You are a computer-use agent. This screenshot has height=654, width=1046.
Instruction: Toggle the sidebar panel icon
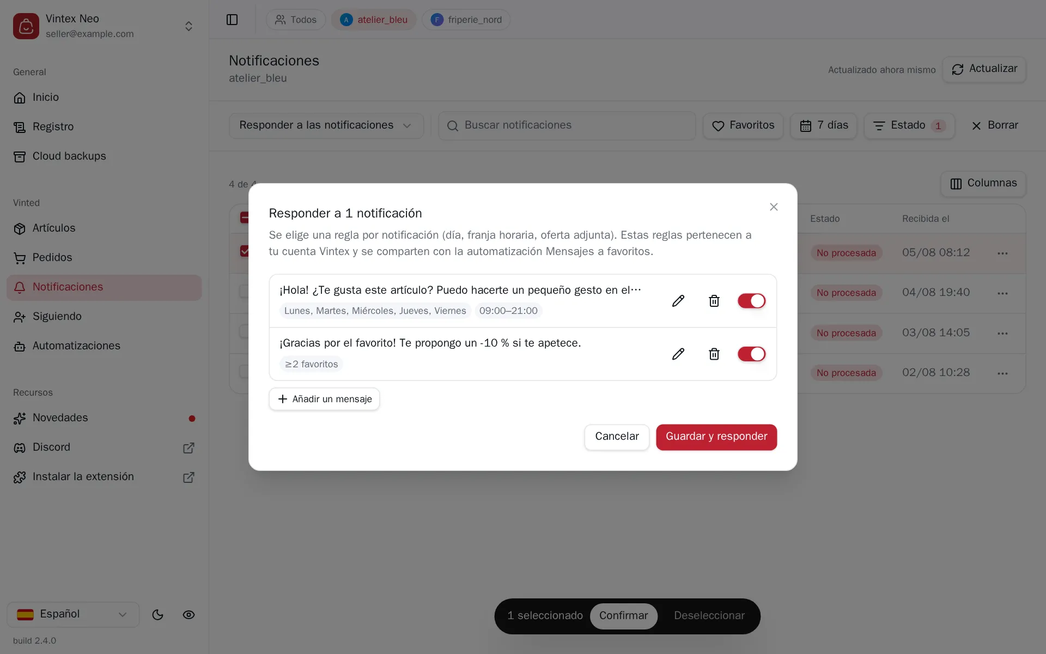click(x=232, y=20)
